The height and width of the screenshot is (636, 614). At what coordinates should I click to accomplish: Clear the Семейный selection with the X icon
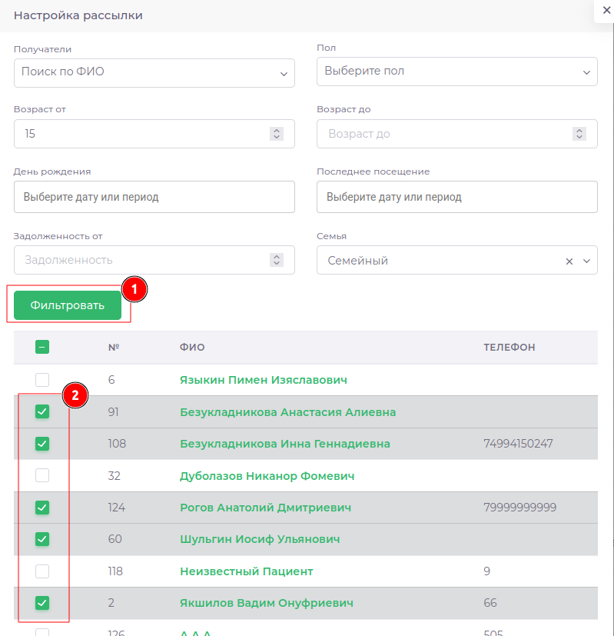pos(569,261)
